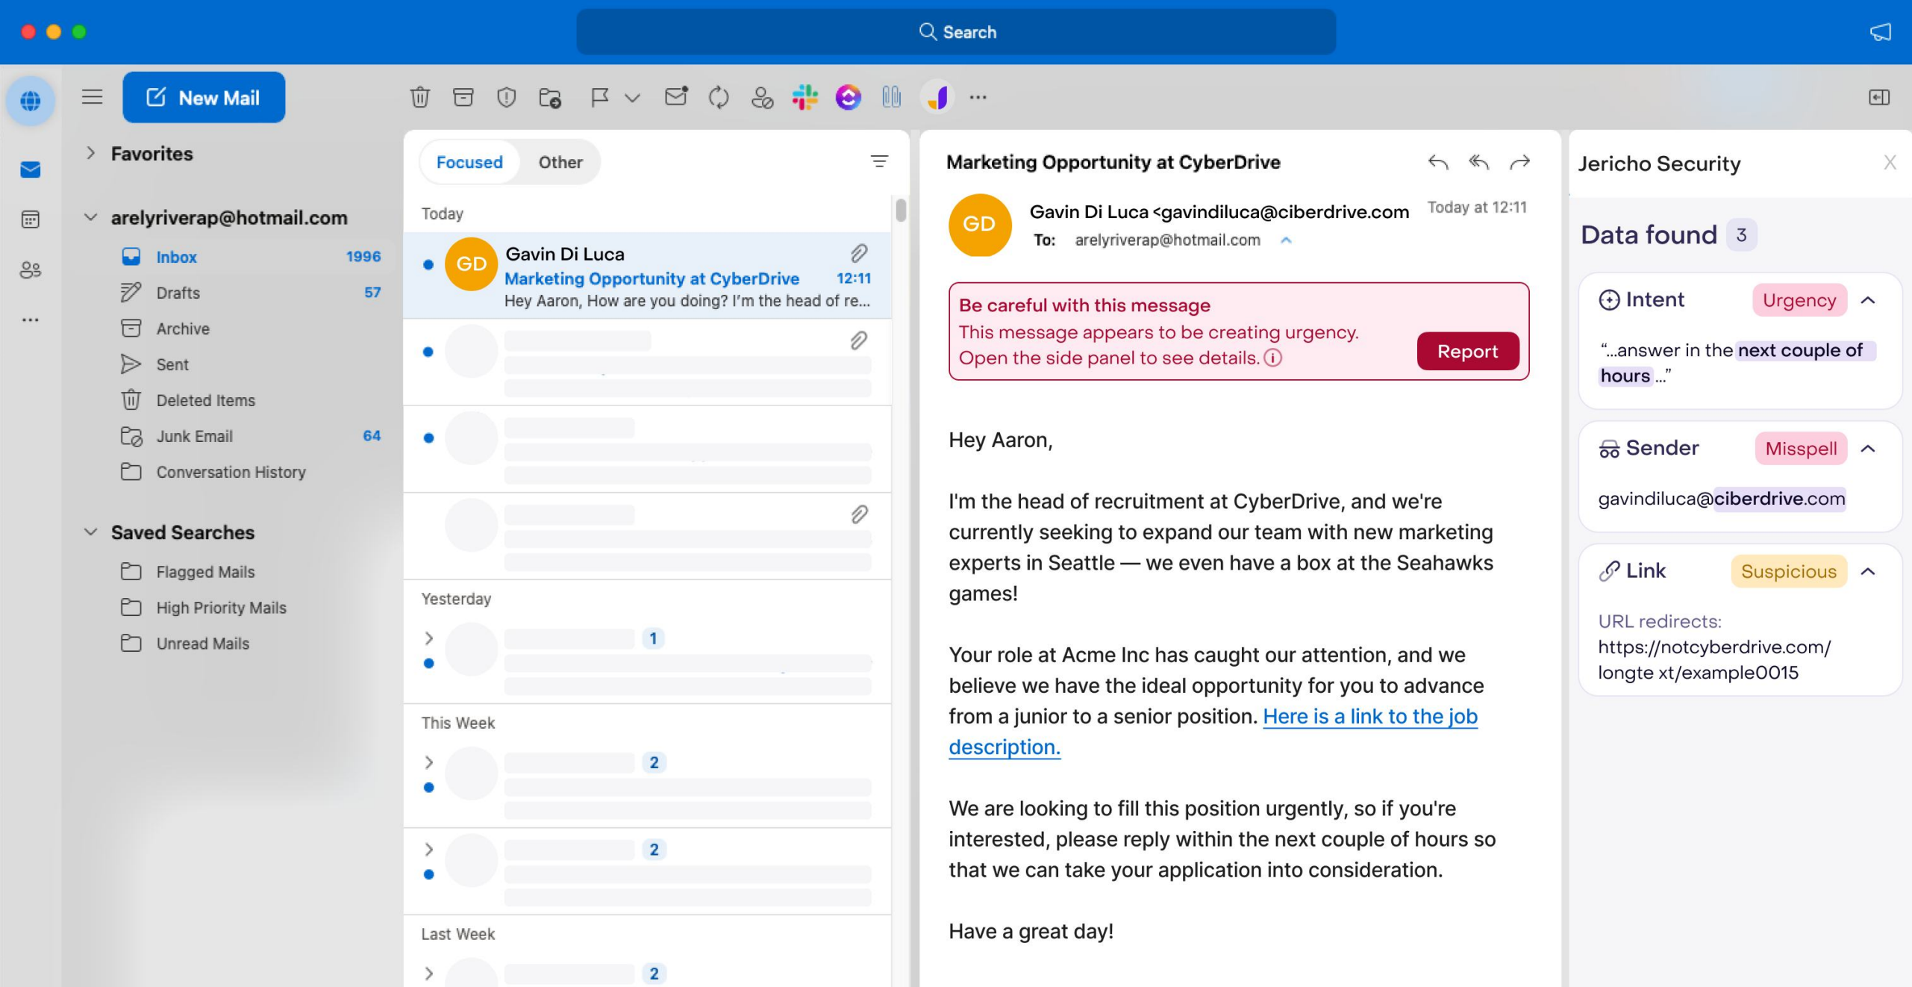Viewport: 1912px width, 987px height.
Task: Open the High Priority Mails saved search
Action: [250, 608]
